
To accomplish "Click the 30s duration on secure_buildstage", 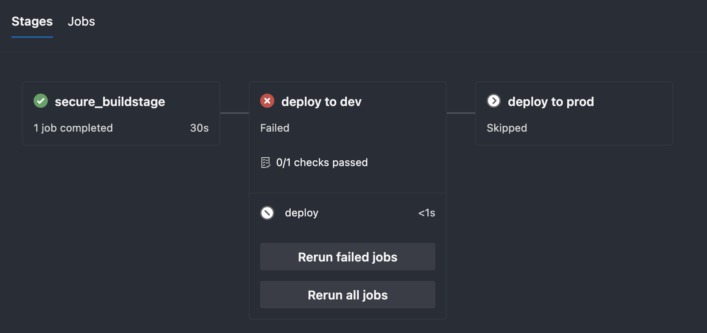I will click(x=199, y=128).
